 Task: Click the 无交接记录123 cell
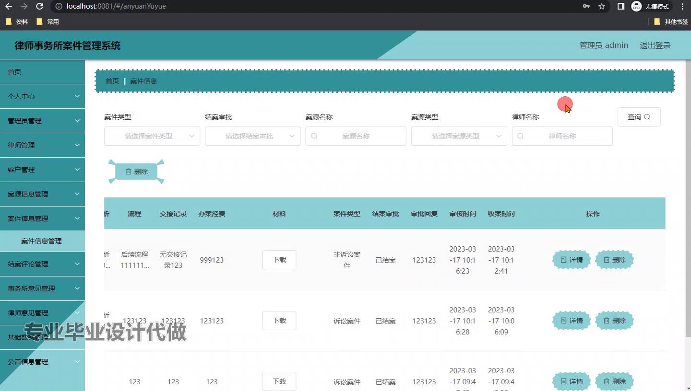(173, 260)
